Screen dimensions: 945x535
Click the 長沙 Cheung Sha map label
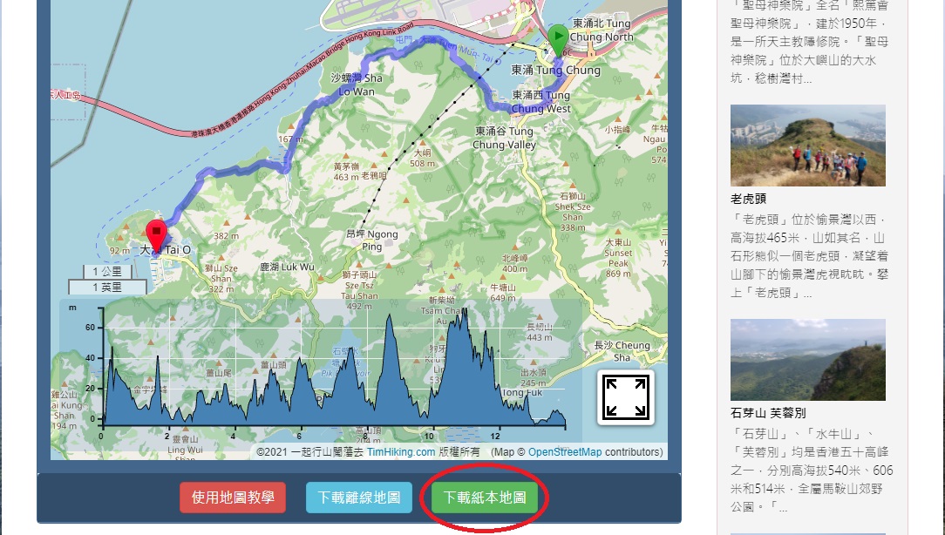tap(622, 351)
